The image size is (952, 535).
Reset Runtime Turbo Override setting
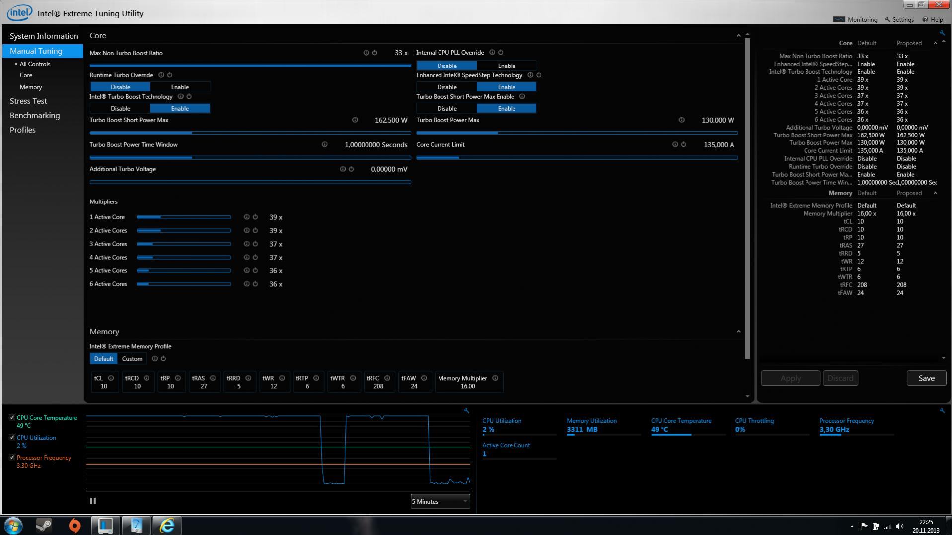click(170, 75)
